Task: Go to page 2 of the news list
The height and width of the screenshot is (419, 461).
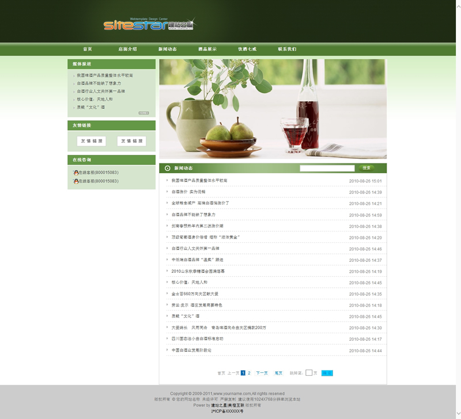Action: click(249, 373)
